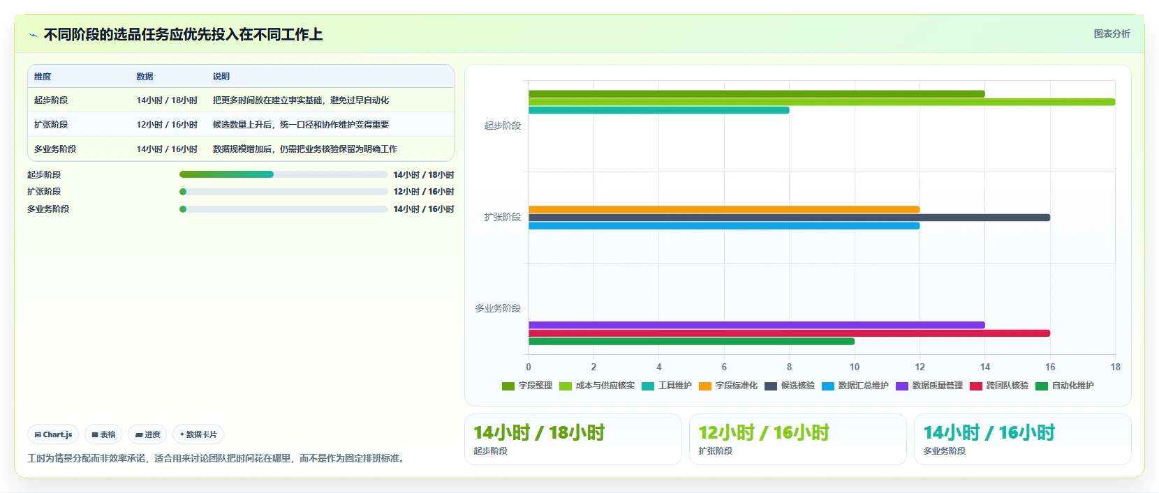Open the 多业务阶段 stat card showing 14小时 / 16小时

coord(1023,439)
